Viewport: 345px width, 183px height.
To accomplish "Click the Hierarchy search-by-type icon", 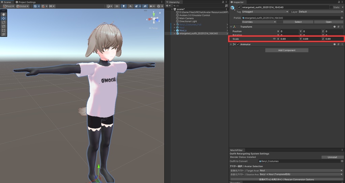I will (x=226, y=6).
